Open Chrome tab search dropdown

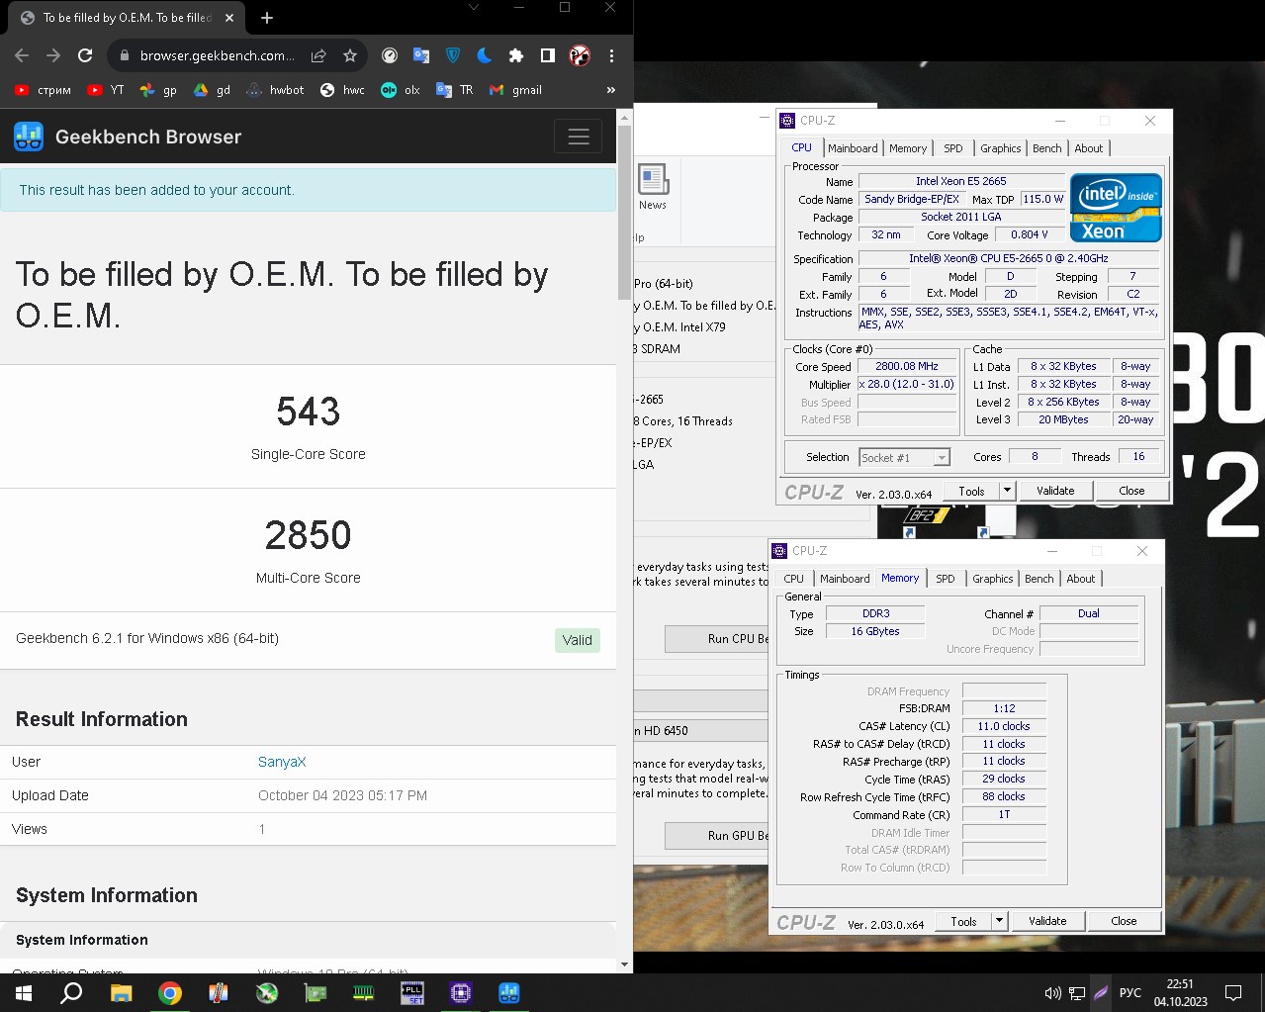473,8
